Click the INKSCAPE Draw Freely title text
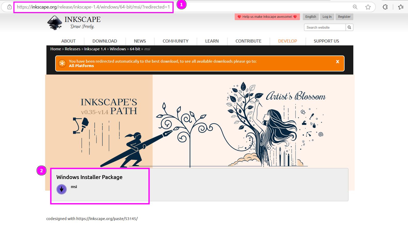 point(83,22)
